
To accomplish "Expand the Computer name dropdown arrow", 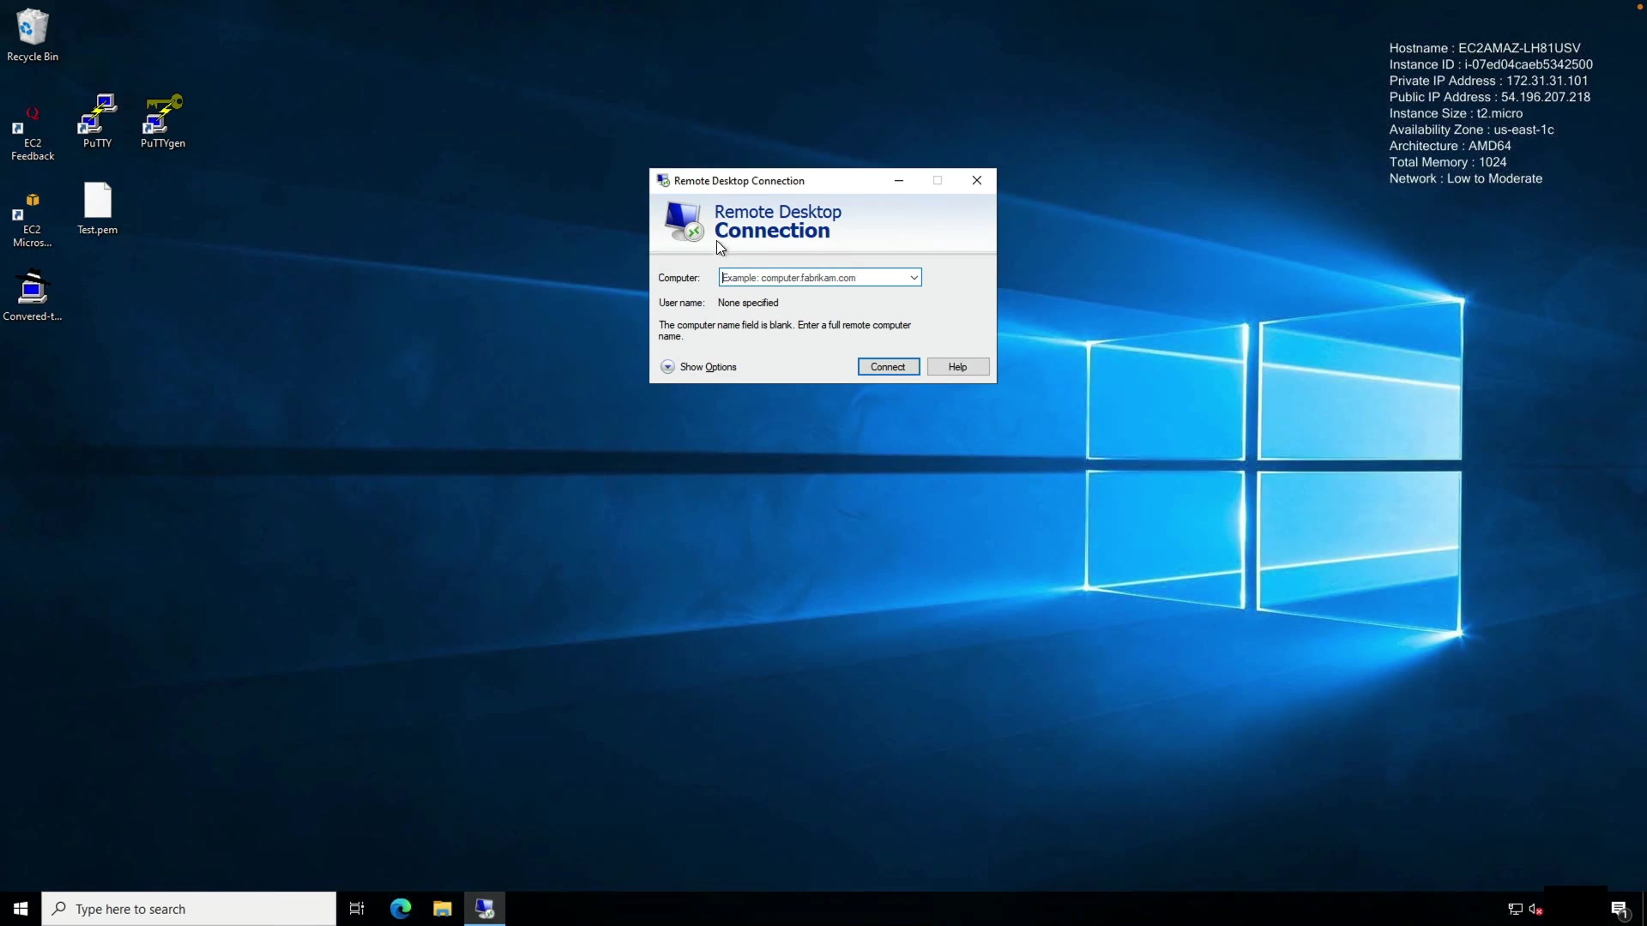I will click(x=914, y=278).
